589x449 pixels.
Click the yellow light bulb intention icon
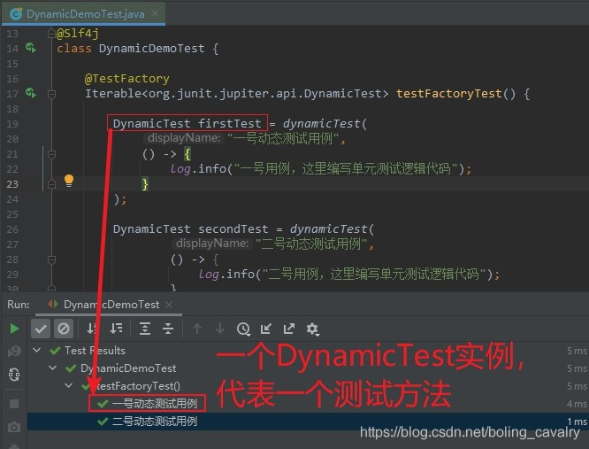[x=69, y=181]
